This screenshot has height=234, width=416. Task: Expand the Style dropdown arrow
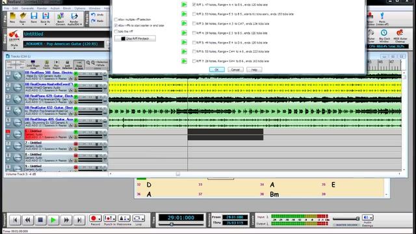14,48
